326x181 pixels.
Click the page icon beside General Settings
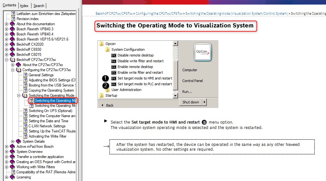(x=25, y=75)
